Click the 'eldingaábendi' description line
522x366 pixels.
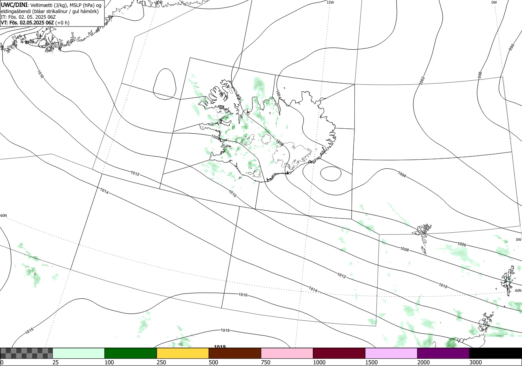[x=49, y=11]
